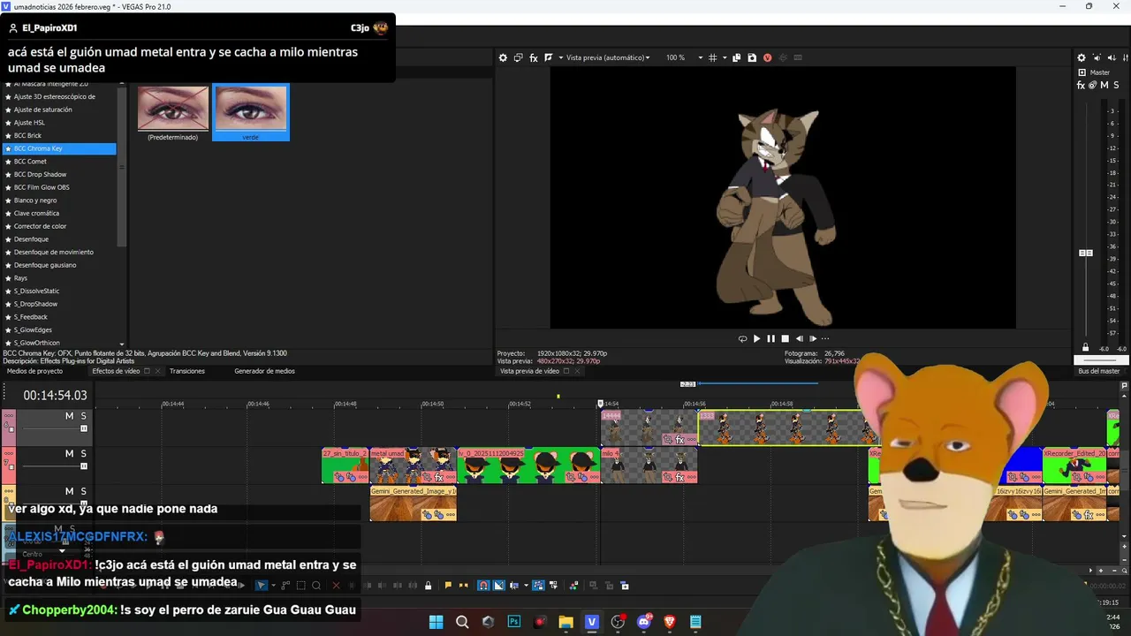The height and width of the screenshot is (636, 1131).
Task: Select Bus del master tab
Action: point(1098,371)
